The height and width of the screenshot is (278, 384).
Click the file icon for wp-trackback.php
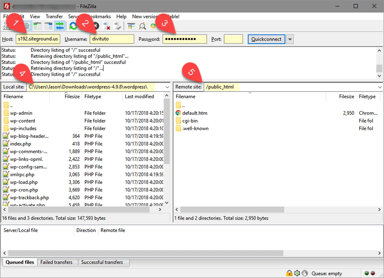pyautogui.click(x=6, y=197)
